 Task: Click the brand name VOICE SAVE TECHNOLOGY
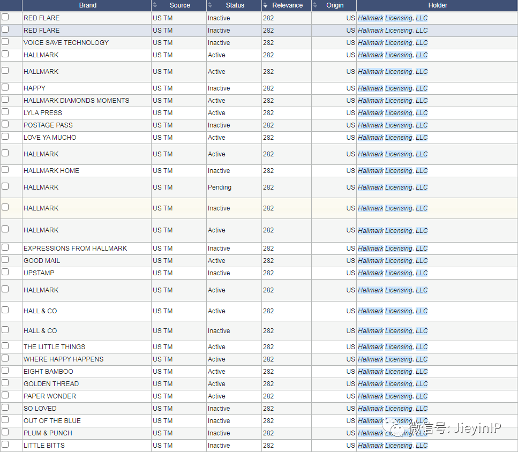(x=66, y=43)
